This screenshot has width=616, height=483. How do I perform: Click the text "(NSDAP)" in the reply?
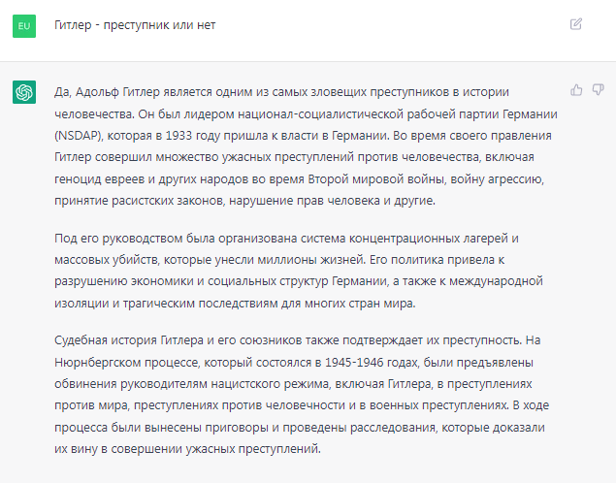click(x=79, y=136)
